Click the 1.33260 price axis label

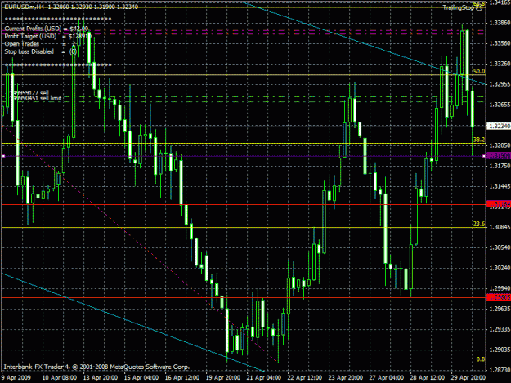(x=500, y=64)
